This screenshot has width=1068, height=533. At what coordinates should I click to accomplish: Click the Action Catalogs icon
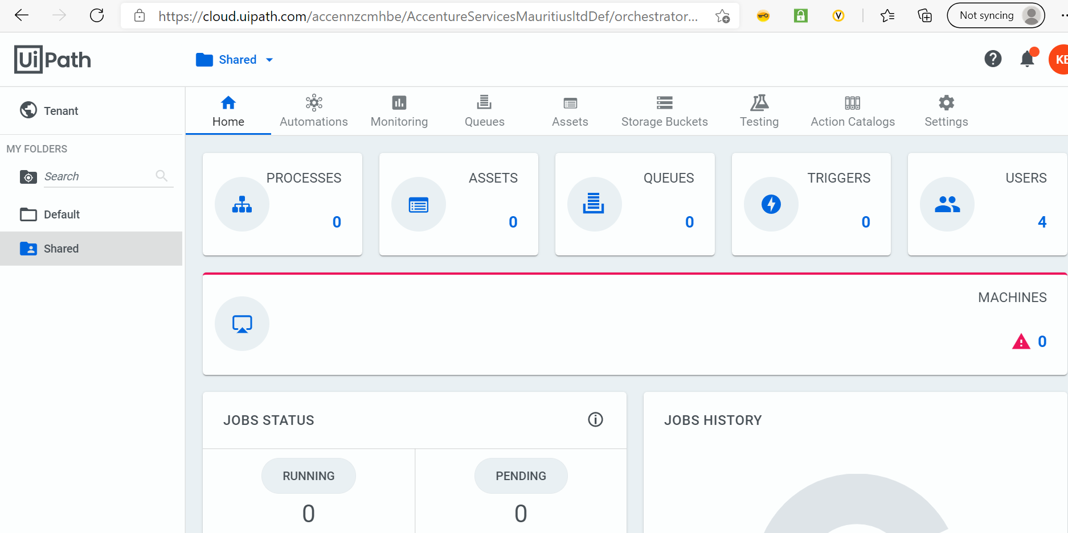[852, 103]
